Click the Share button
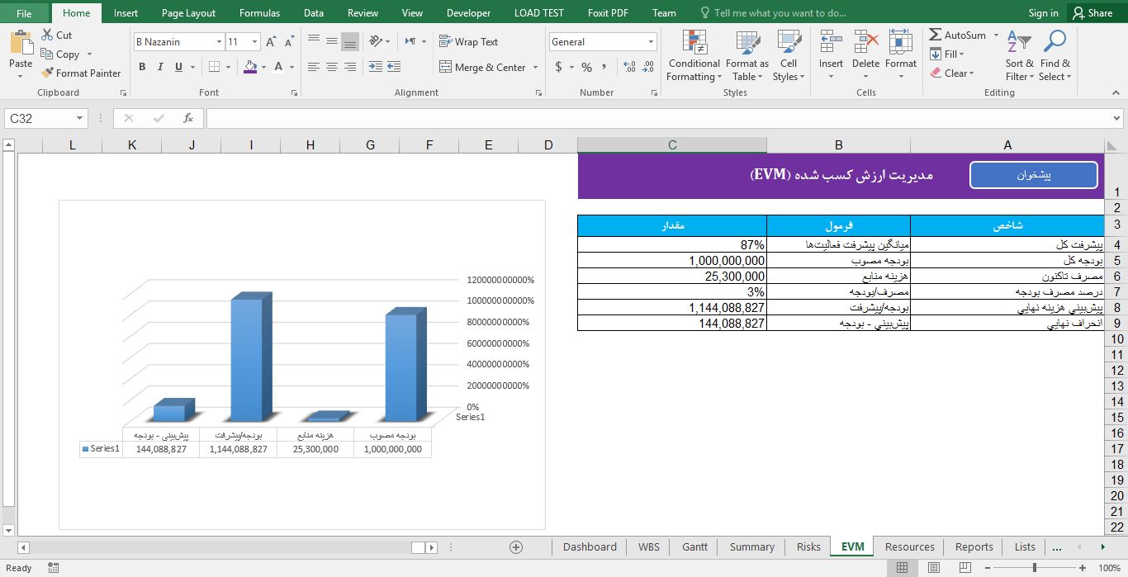 click(1091, 13)
